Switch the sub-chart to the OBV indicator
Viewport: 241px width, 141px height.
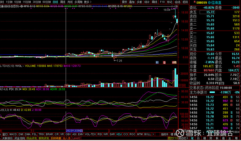pyautogui.click(x=68, y=134)
